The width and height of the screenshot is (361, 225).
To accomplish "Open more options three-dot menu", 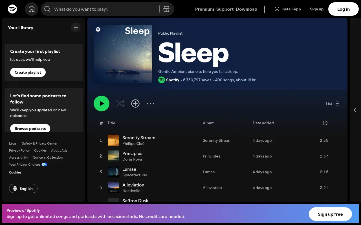I will click(x=151, y=103).
